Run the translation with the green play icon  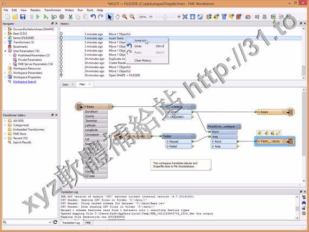pos(38,17)
